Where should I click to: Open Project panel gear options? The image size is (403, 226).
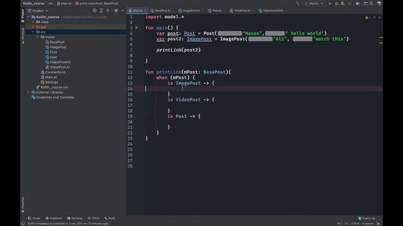(x=116, y=11)
